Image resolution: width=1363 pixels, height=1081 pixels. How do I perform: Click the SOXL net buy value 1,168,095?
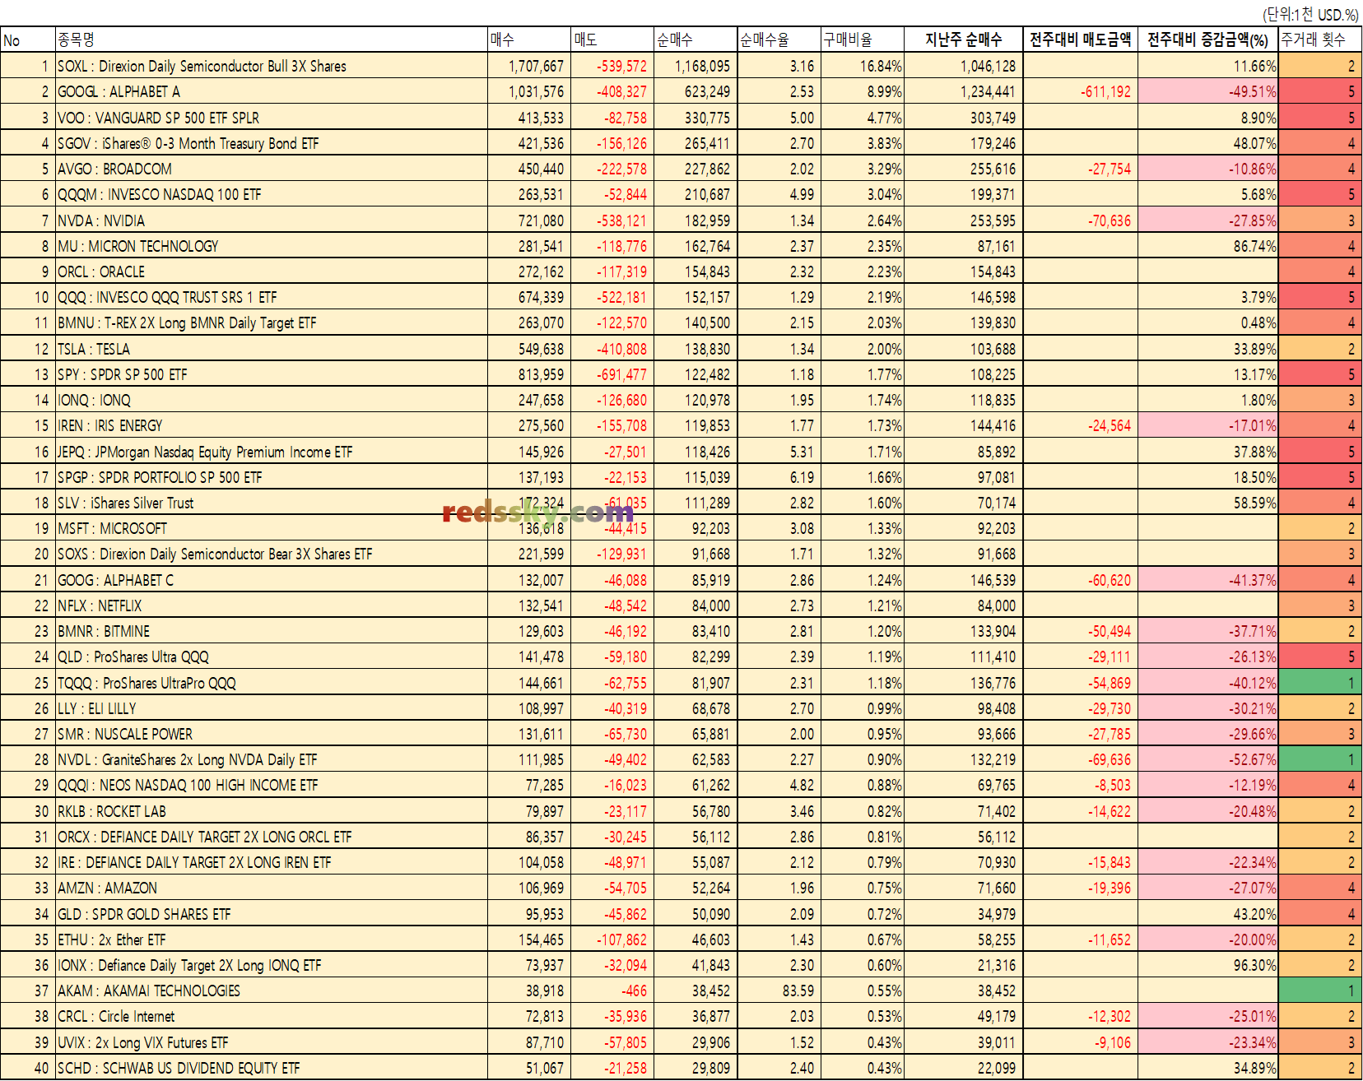click(702, 67)
